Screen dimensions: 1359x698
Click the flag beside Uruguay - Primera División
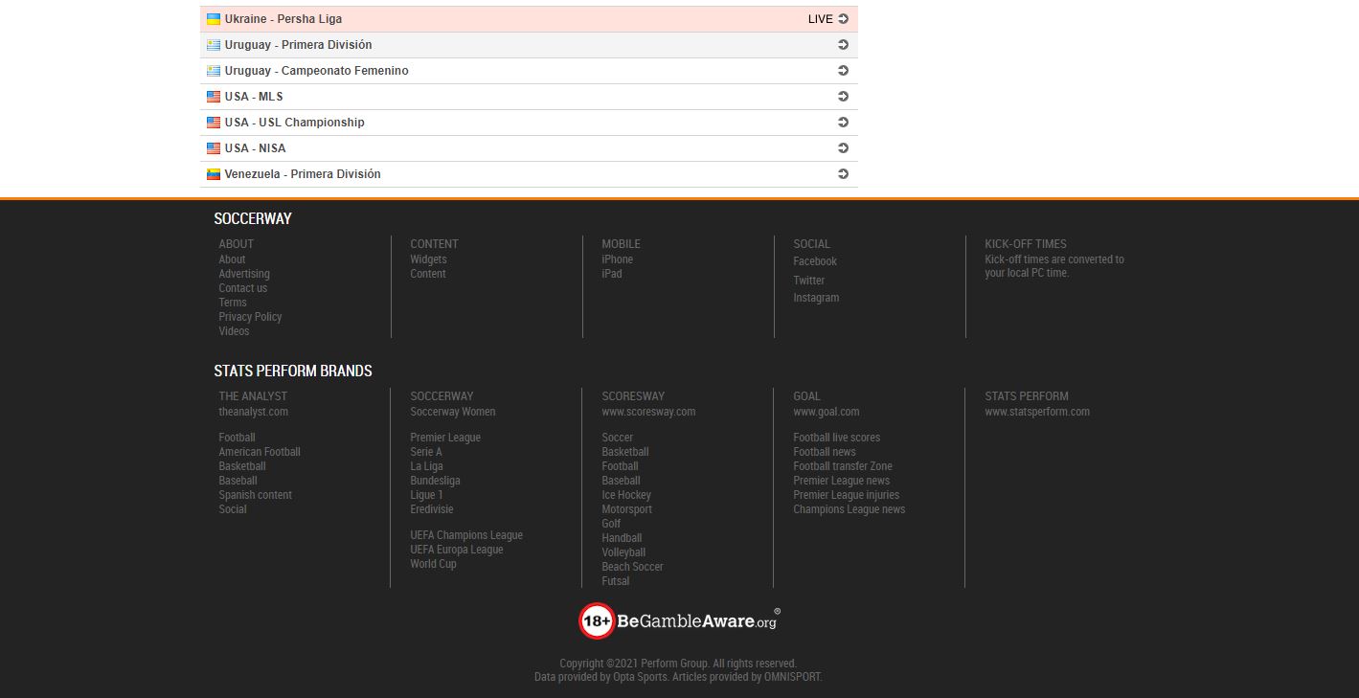click(214, 45)
